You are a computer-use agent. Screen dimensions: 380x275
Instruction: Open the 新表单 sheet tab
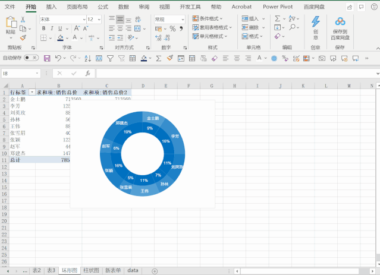[x=113, y=270]
